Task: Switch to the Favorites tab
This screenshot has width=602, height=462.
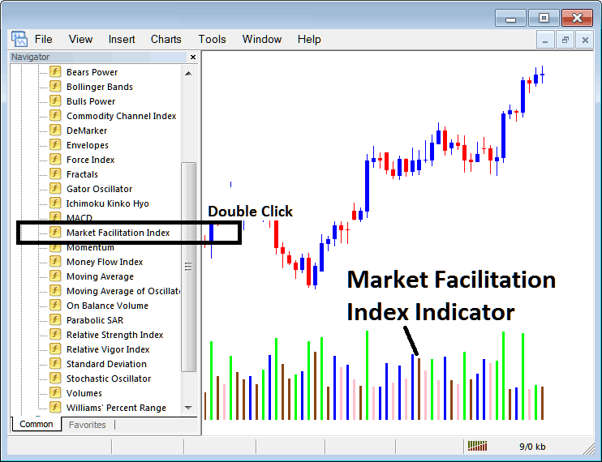Action: [x=87, y=424]
